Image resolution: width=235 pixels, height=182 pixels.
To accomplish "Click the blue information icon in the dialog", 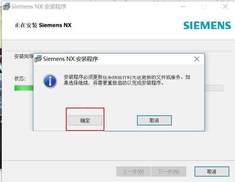I will 50,81.
